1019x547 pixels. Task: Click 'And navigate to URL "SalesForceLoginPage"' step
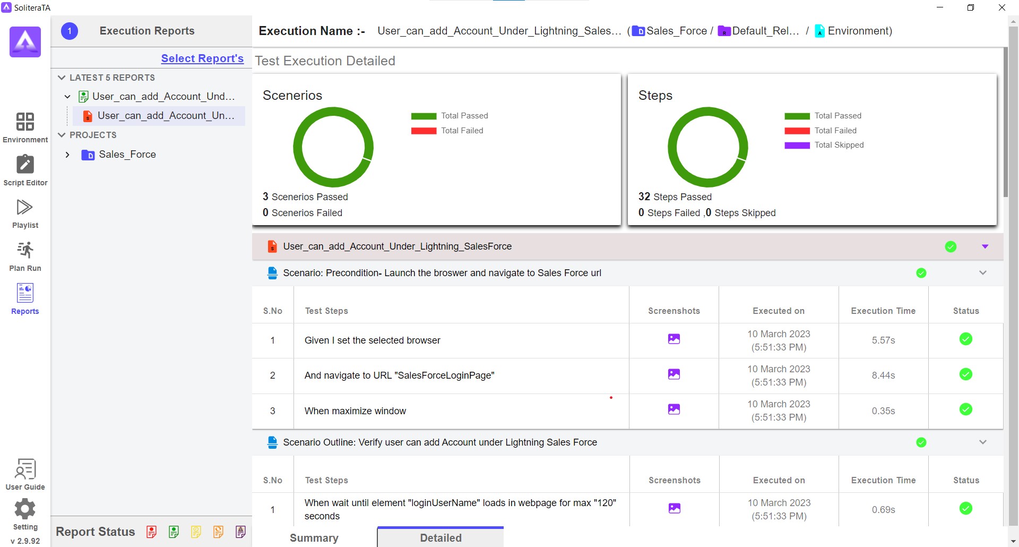pos(399,375)
